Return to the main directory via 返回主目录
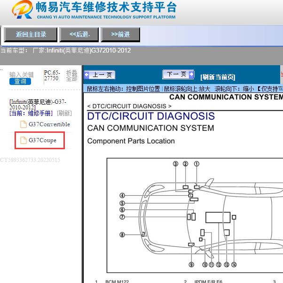The height and width of the screenshot is (283, 283). click(x=31, y=34)
